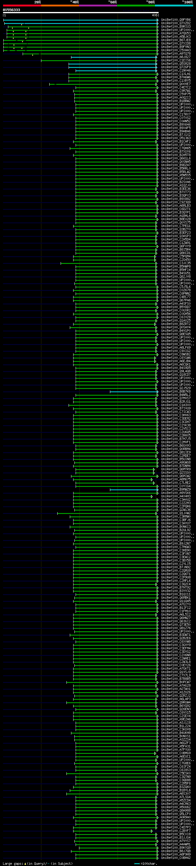Click the cyan alignment bar for UniRef100_B9MWZ9
This screenshot has height=866, width=196.
pyautogui.click(x=134, y=490)
